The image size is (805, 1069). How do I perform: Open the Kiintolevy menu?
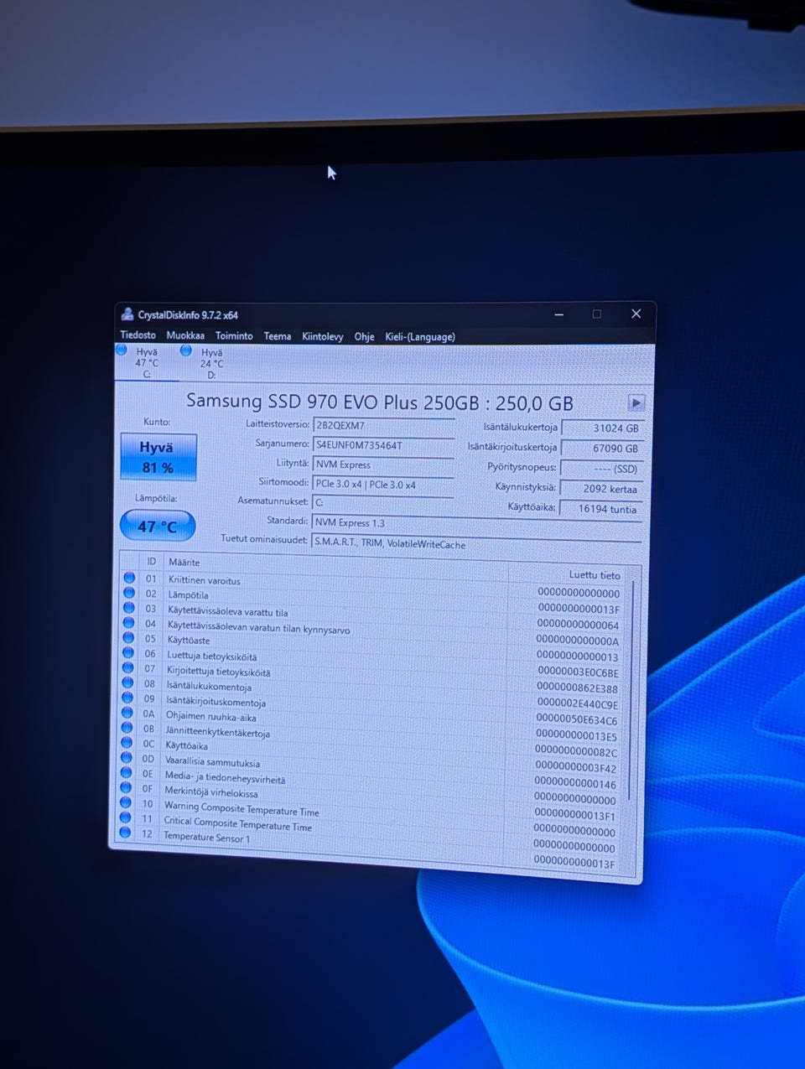click(x=323, y=336)
